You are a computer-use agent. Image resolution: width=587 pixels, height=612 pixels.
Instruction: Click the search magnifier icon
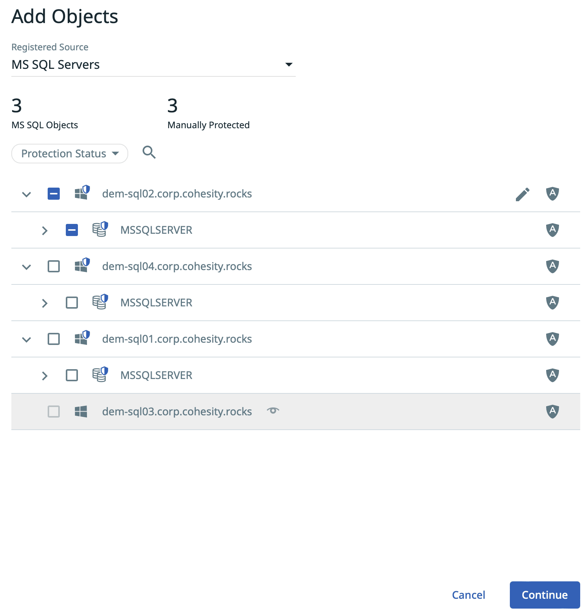click(149, 152)
